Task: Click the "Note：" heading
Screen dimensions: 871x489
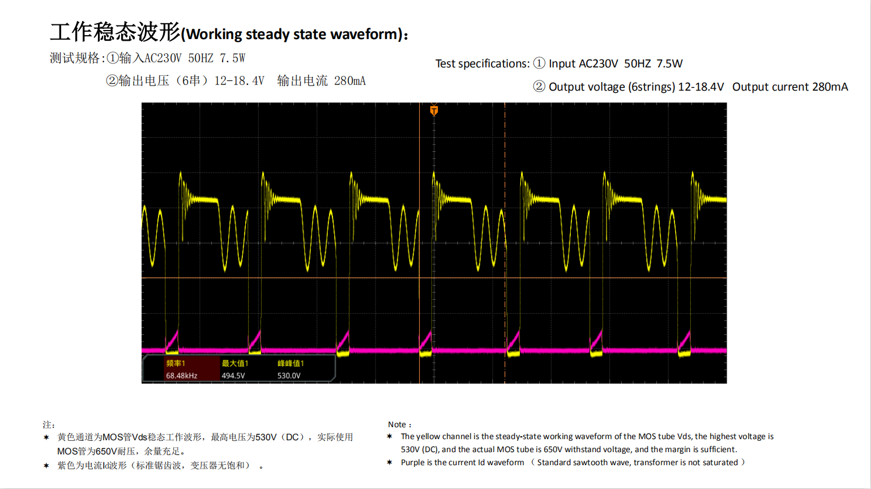Action: coord(400,424)
